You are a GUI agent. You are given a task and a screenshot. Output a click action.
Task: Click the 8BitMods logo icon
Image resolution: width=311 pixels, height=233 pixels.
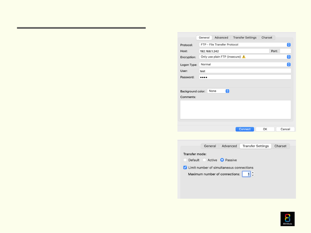tap(287, 219)
